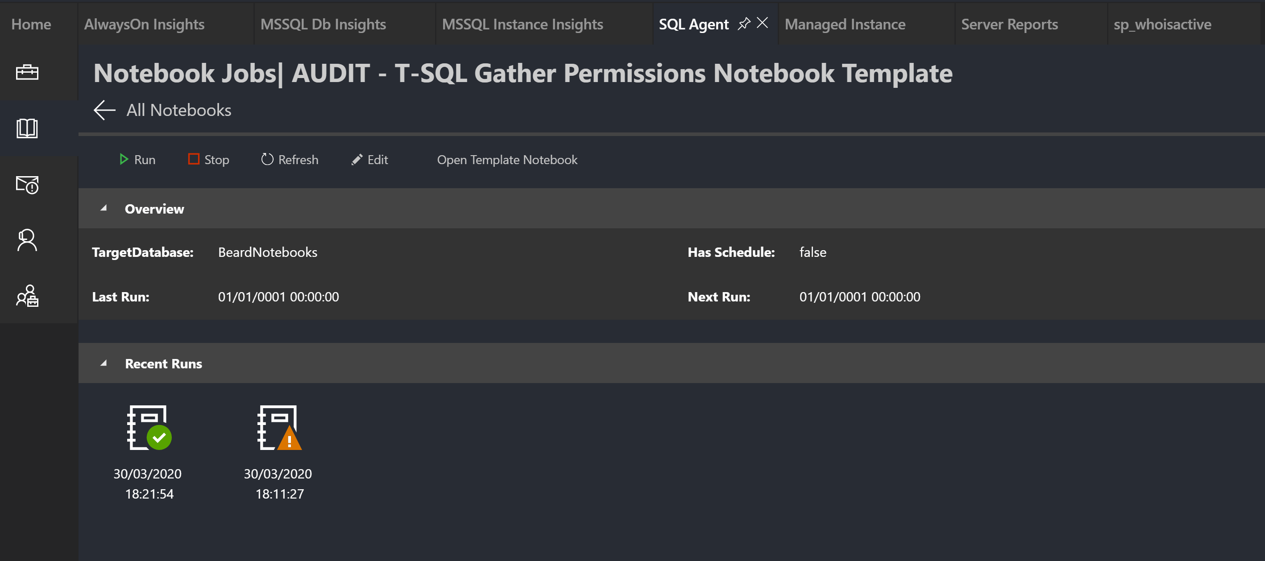Collapse the Overview section
This screenshot has height=561, width=1265.
pos(104,209)
